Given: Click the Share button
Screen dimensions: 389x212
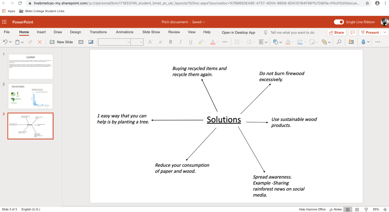Looking at the screenshot, I should (x=336, y=33).
